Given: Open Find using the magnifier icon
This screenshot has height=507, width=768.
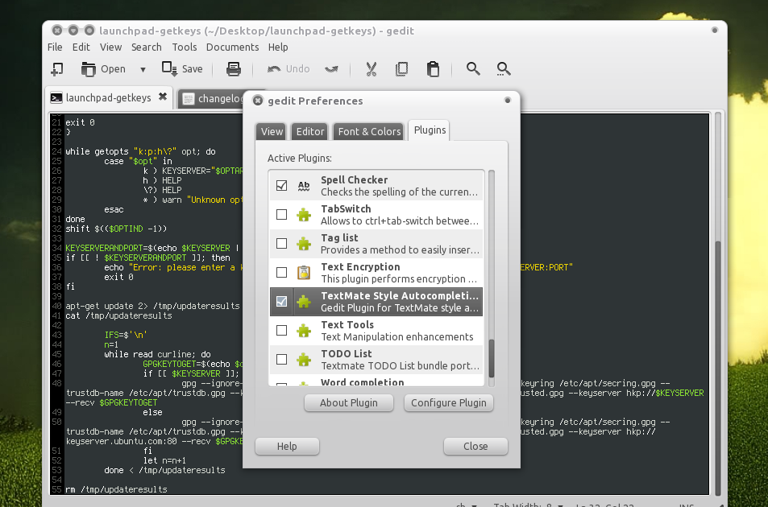Looking at the screenshot, I should [x=473, y=69].
